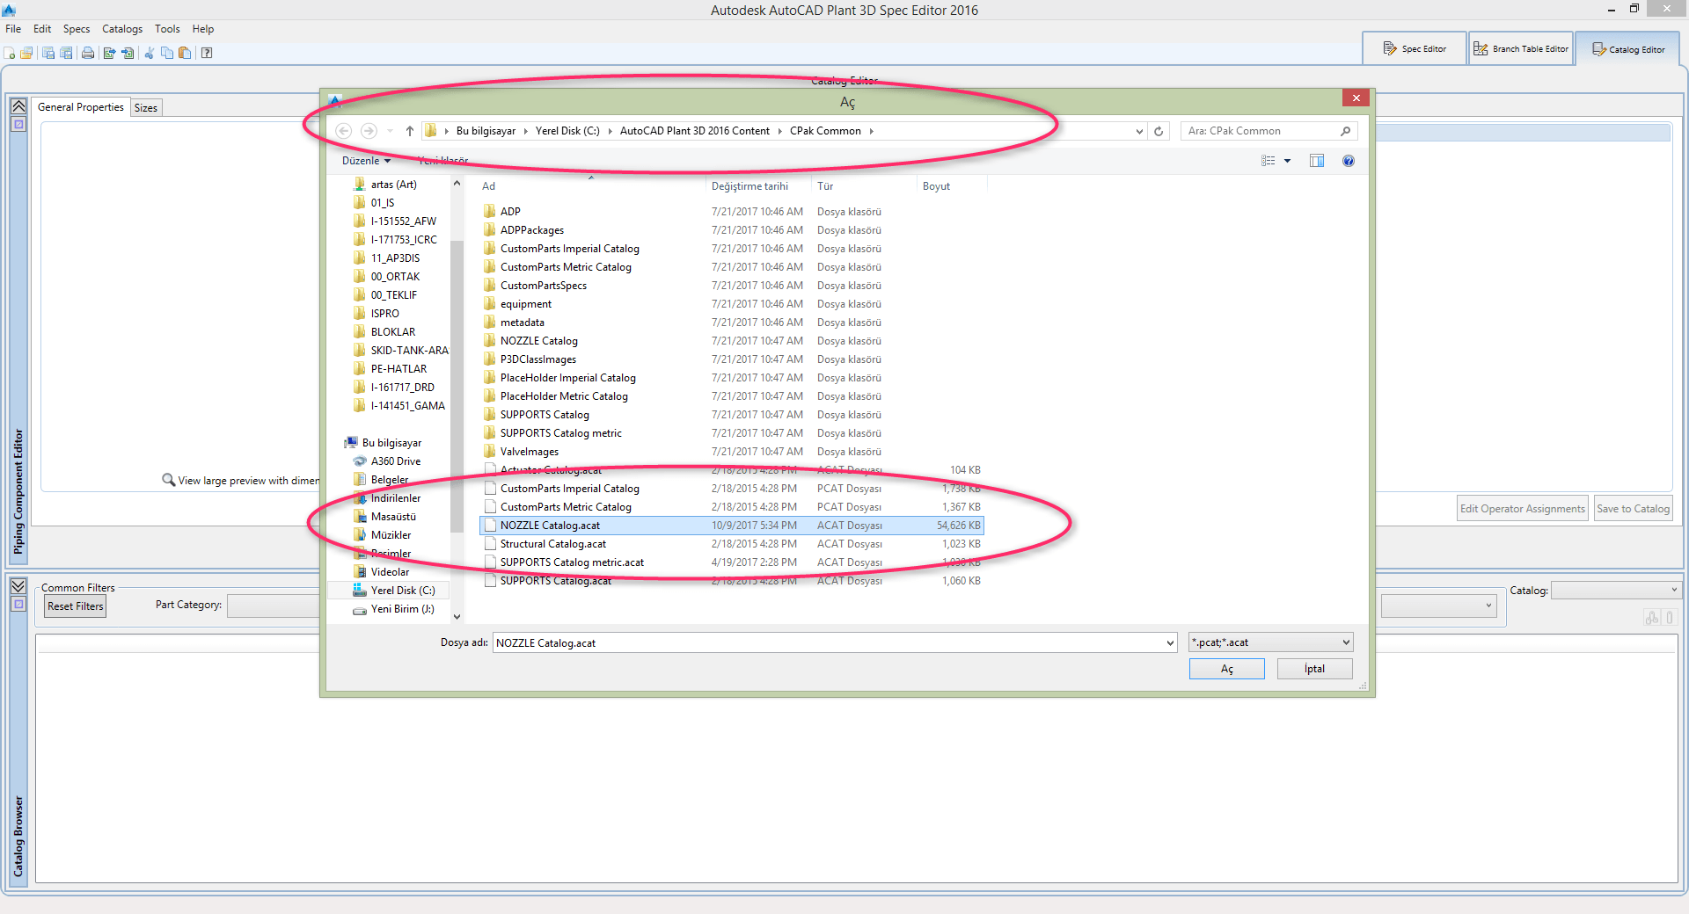Image resolution: width=1689 pixels, height=914 pixels.
Task: Select the Sizes tab
Action: (146, 108)
